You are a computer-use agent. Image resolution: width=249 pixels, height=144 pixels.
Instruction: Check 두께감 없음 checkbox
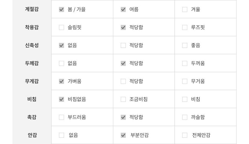[61, 63]
